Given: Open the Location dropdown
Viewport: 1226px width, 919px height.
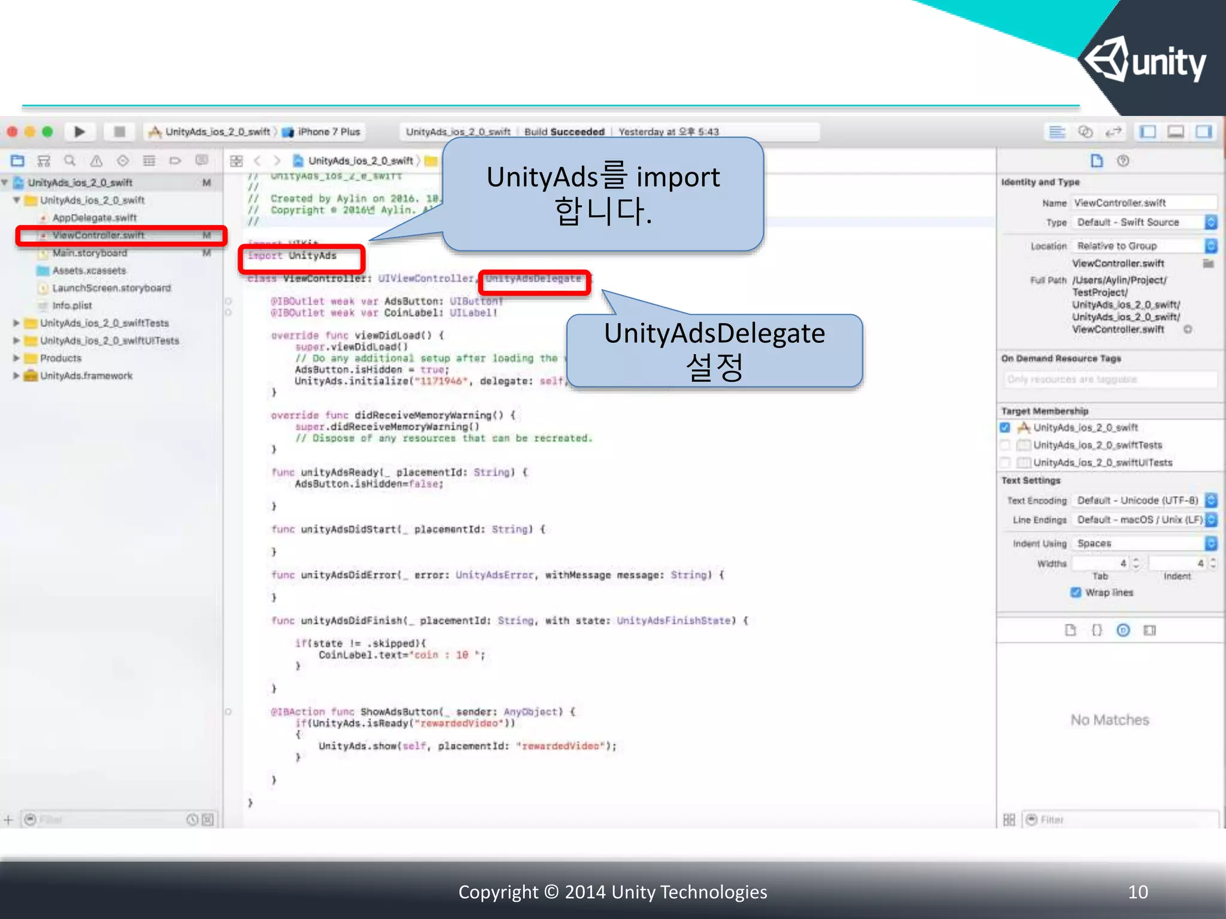Looking at the screenshot, I should click(x=1145, y=246).
